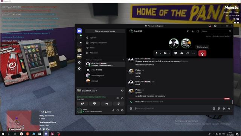
Task: Click Discord icon in the taskbar
Action: tap(46, 134)
